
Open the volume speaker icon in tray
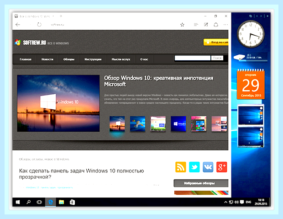point(236,202)
